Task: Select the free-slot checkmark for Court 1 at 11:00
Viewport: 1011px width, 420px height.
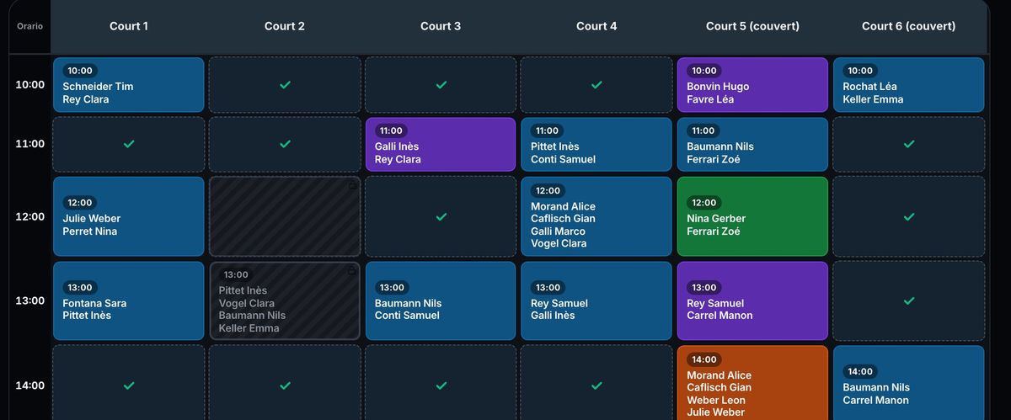Action: pos(129,144)
